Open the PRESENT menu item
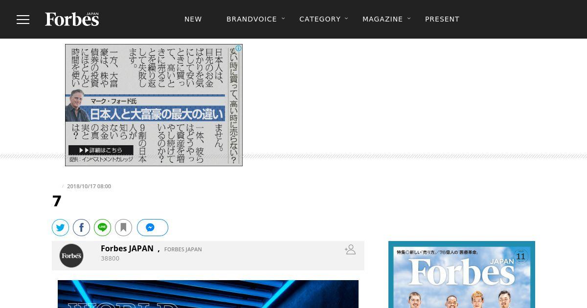 pos(442,19)
